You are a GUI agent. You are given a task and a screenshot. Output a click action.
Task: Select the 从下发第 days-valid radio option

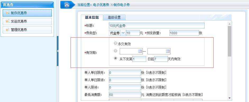point(116,58)
